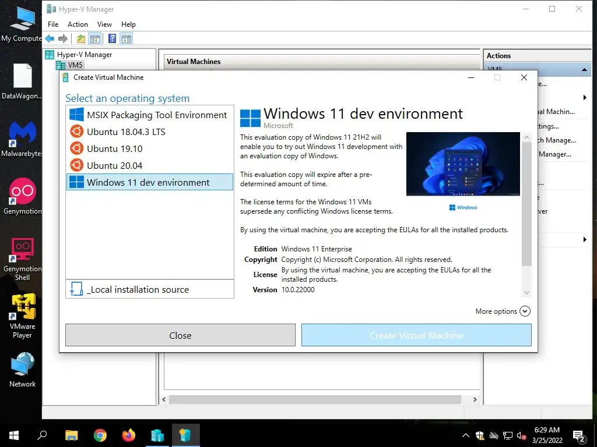
Task: Open Network desktop icon
Action: 22,370
